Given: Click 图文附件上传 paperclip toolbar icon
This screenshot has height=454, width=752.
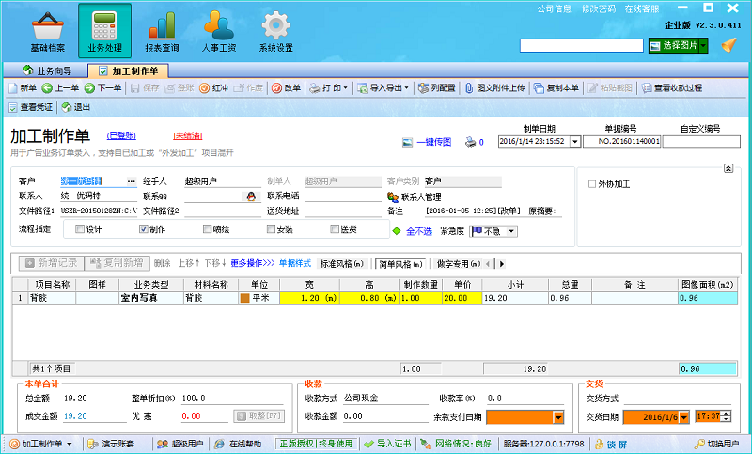Looking at the screenshot, I should point(467,88).
